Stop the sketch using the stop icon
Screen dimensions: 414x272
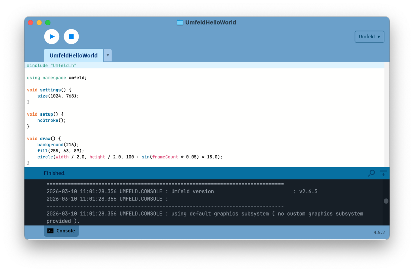click(71, 36)
